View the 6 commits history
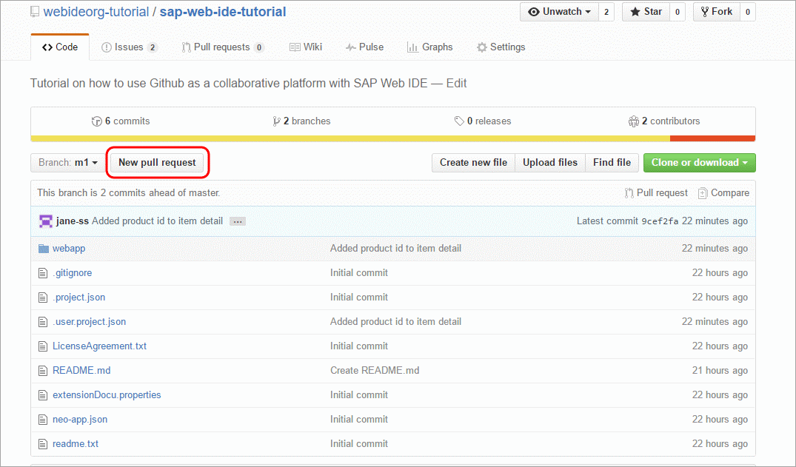This screenshot has width=796, height=467. [x=121, y=121]
